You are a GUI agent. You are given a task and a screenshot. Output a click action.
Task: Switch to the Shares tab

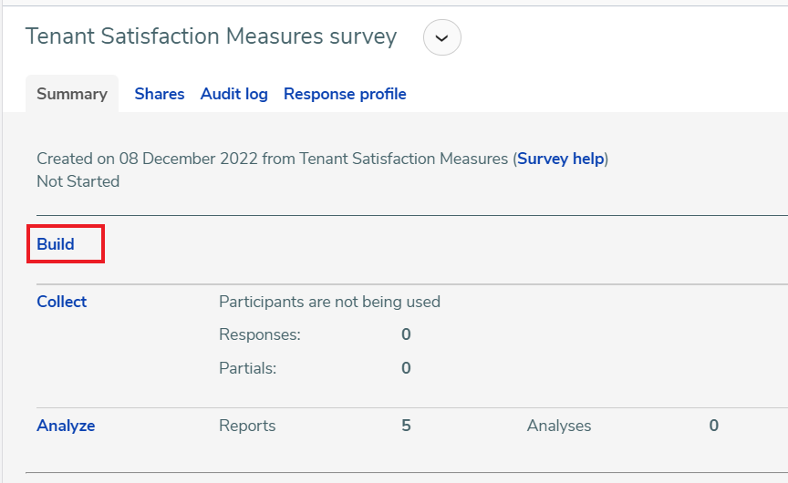(160, 94)
